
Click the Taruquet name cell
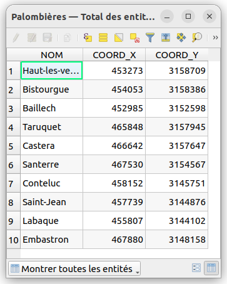click(52, 127)
